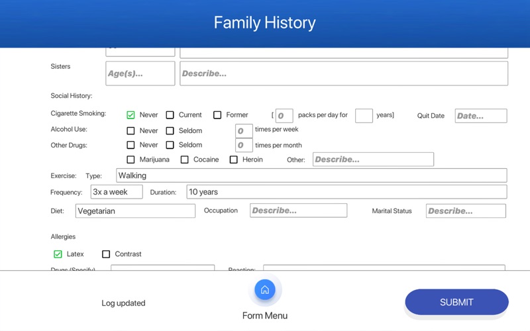
Task: Edit the Frequency field 3x a week
Action: 117,192
